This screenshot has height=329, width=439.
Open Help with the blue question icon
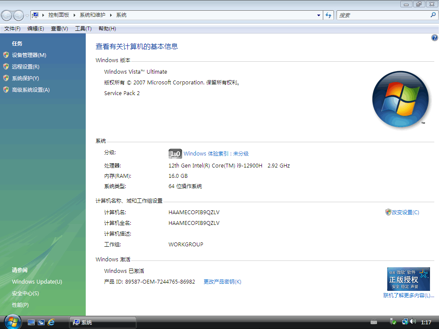click(435, 38)
